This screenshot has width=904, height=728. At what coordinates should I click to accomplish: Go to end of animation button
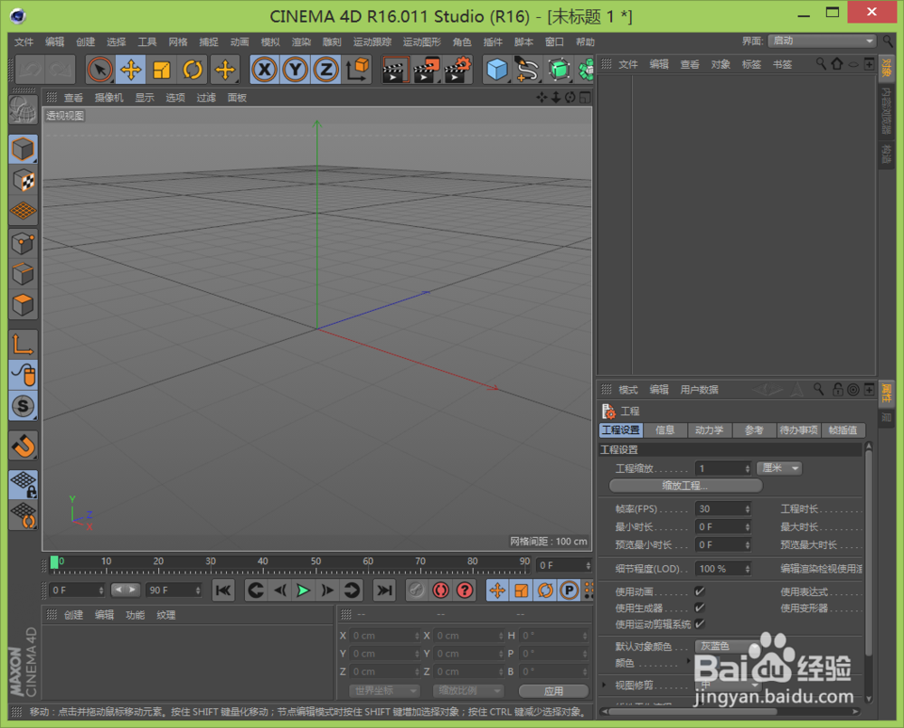[384, 591]
